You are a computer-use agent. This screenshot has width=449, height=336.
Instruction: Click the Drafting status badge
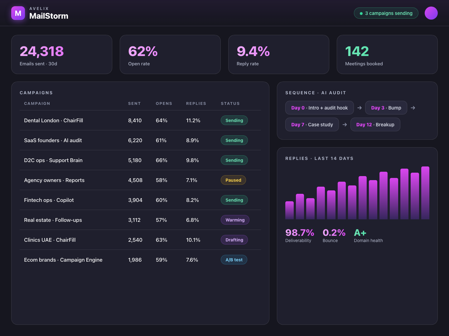tap(234, 240)
